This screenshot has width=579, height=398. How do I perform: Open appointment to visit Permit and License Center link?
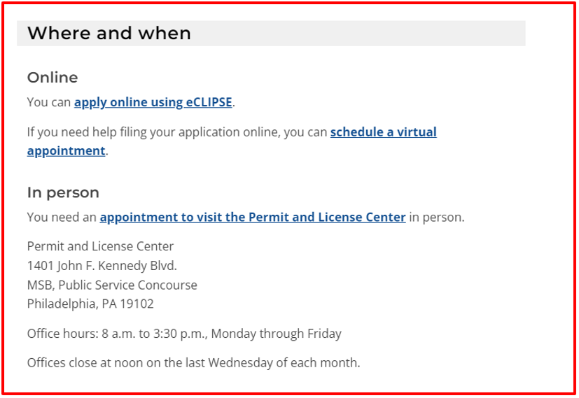pyautogui.click(x=253, y=218)
